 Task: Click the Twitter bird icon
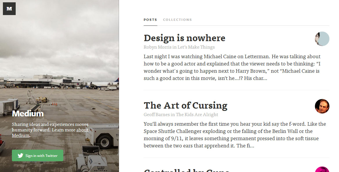20,155
